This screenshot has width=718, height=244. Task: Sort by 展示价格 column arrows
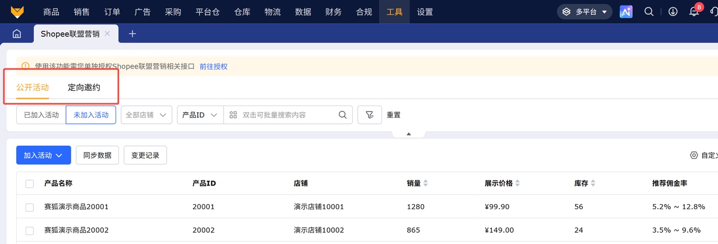[x=517, y=183]
